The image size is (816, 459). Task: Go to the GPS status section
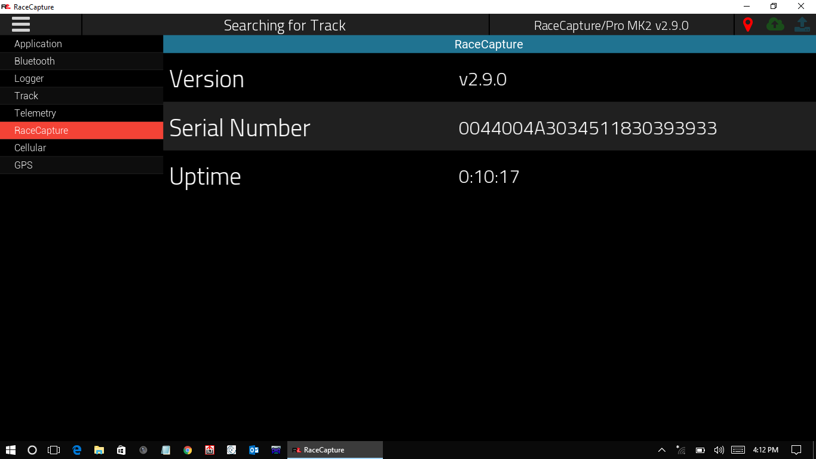tap(81, 165)
